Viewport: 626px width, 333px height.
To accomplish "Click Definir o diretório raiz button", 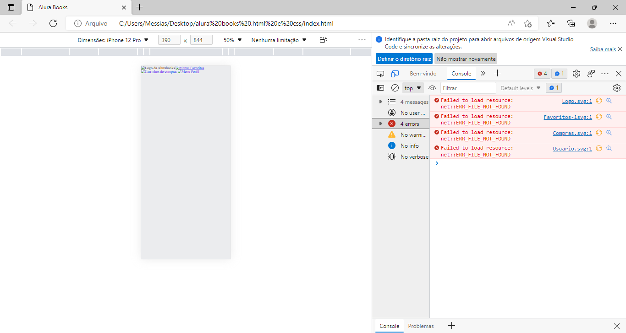I will point(404,59).
